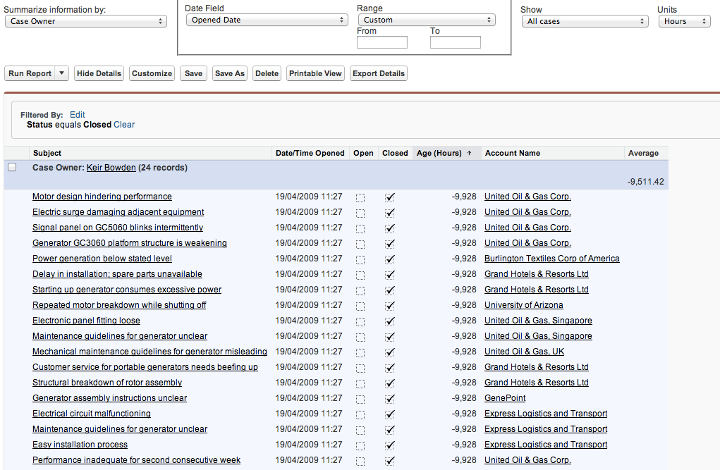Open the Opened Date field dropdown

(267, 20)
